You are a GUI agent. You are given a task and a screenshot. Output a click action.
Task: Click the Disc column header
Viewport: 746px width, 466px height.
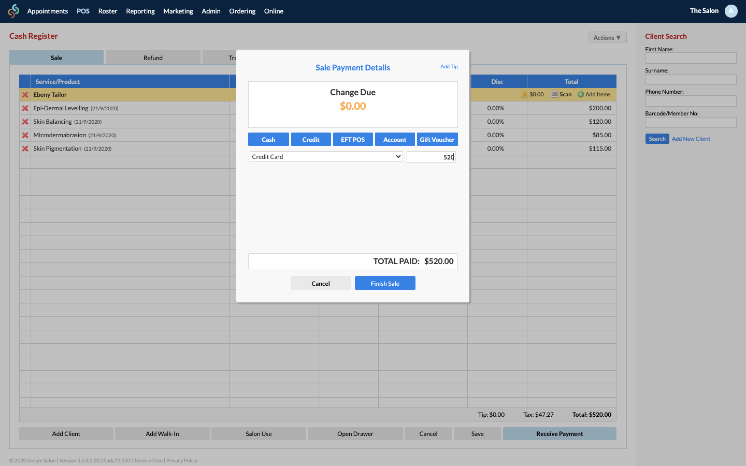click(x=497, y=82)
